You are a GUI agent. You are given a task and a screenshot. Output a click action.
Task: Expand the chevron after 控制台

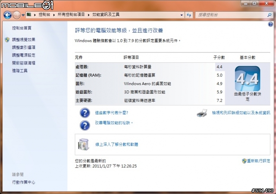(x=54, y=15)
